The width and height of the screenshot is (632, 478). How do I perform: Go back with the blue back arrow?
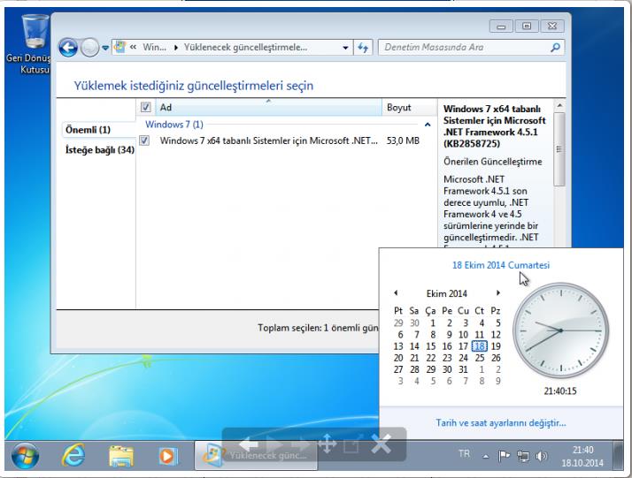68,48
